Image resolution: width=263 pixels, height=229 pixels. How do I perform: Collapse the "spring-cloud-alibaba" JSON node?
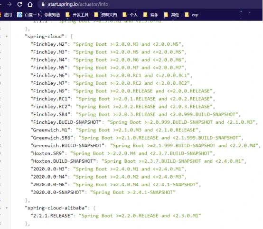pos(7,208)
